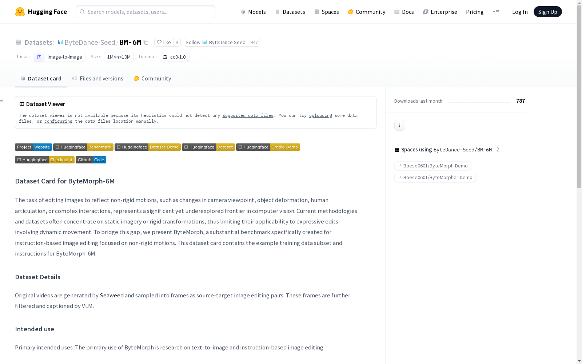Click the 'Dataset Details' heading
The image size is (582, 364).
[x=37, y=277]
